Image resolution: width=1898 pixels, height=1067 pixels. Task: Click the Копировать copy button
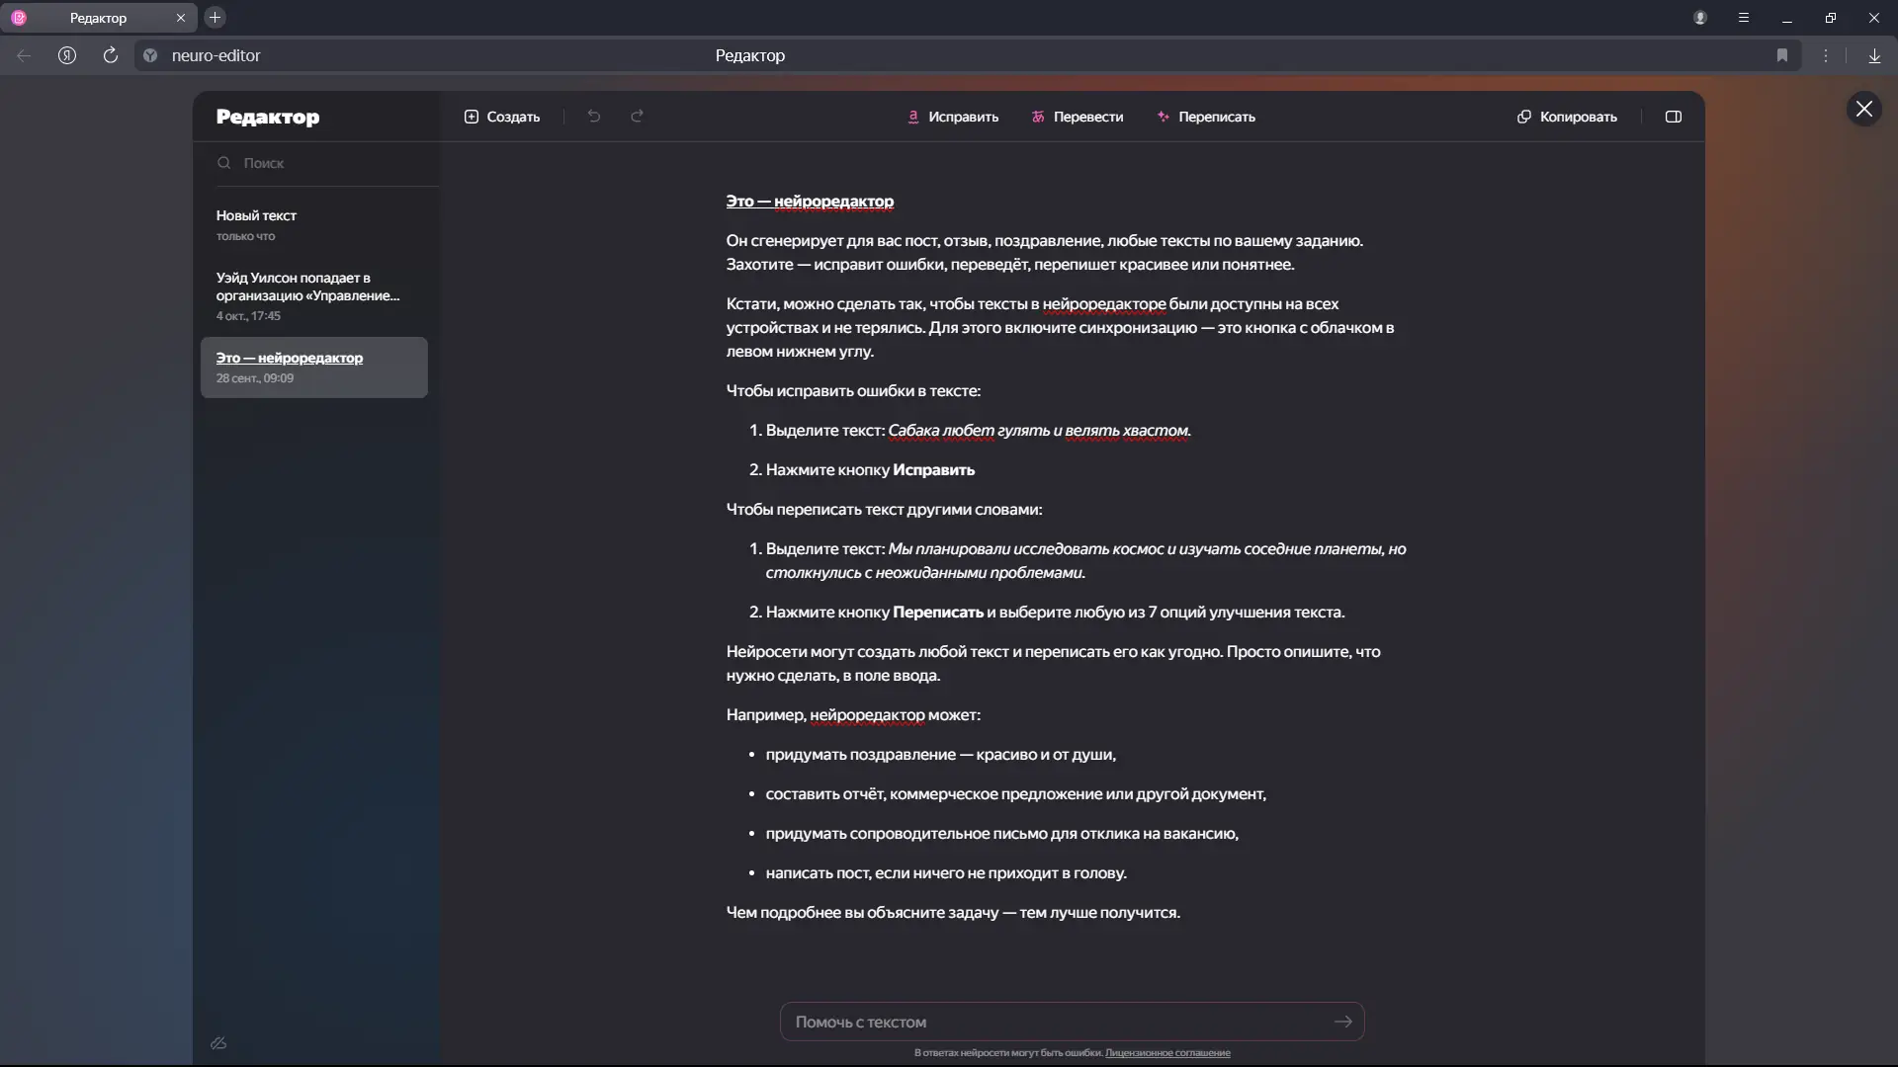click(1567, 117)
